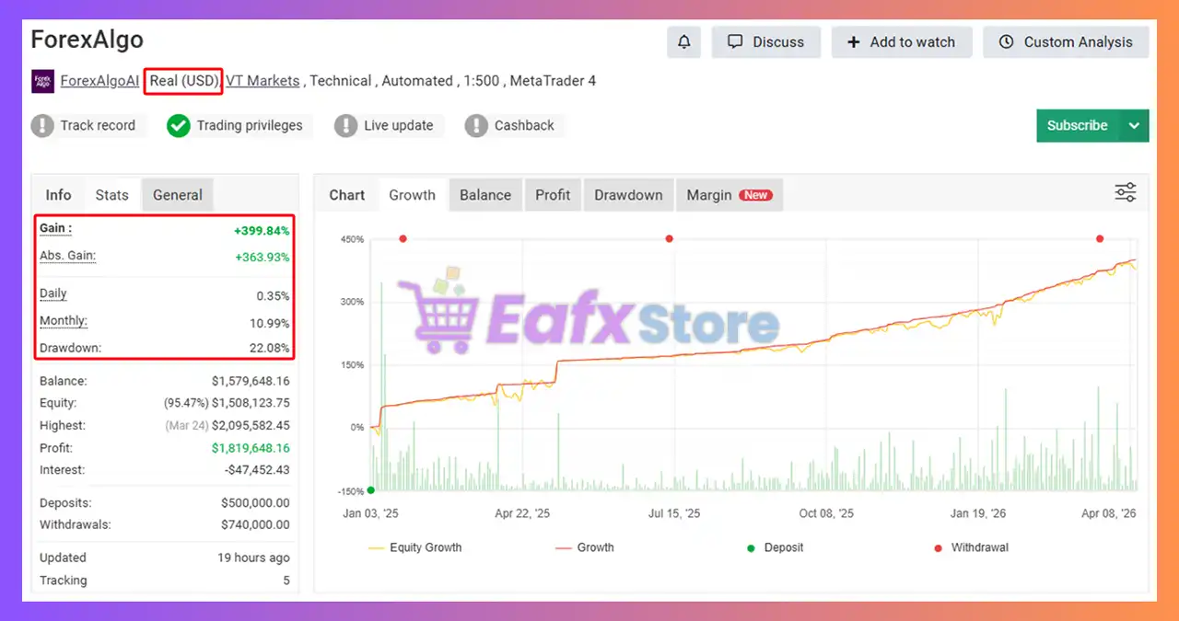Click the Cashback warning icon
Image resolution: width=1179 pixels, height=621 pixels.
click(476, 126)
